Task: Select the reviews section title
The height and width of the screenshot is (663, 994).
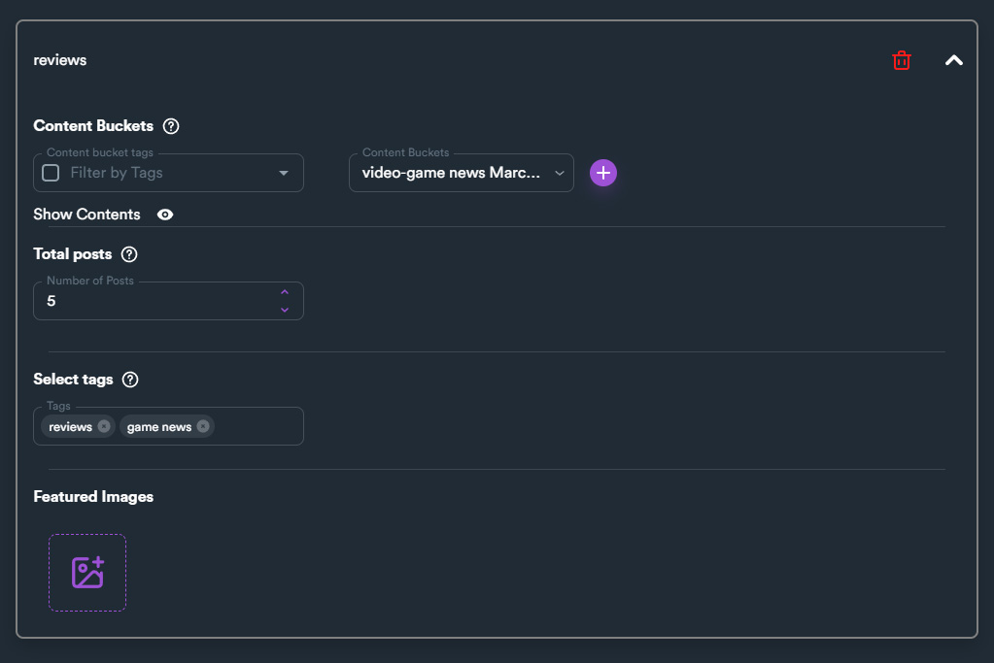Action: (60, 60)
